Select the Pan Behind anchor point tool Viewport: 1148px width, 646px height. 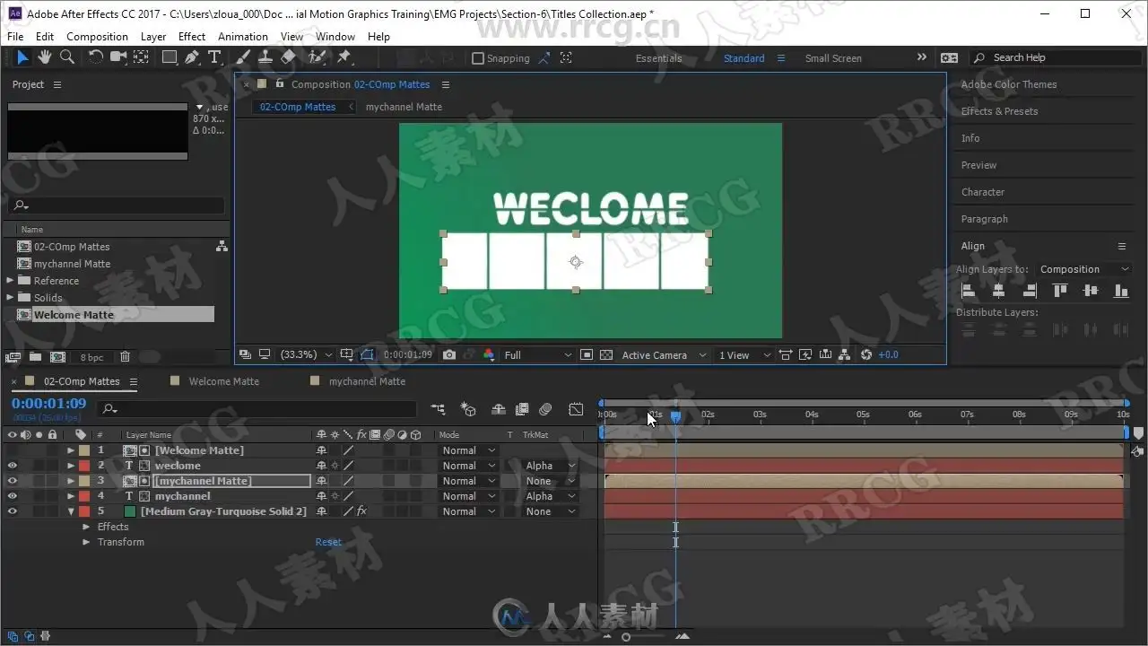(x=141, y=57)
